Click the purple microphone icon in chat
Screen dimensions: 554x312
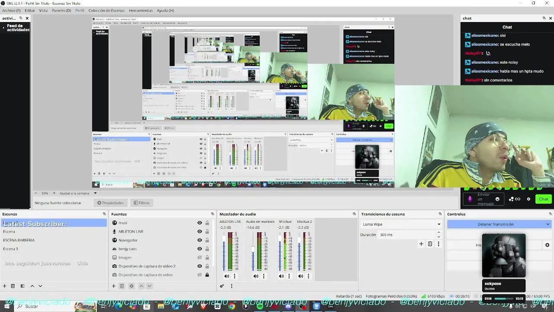coord(470,199)
